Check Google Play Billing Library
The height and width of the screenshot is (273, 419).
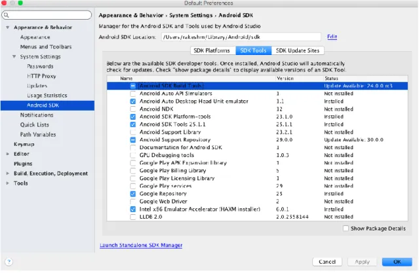pos(133,171)
